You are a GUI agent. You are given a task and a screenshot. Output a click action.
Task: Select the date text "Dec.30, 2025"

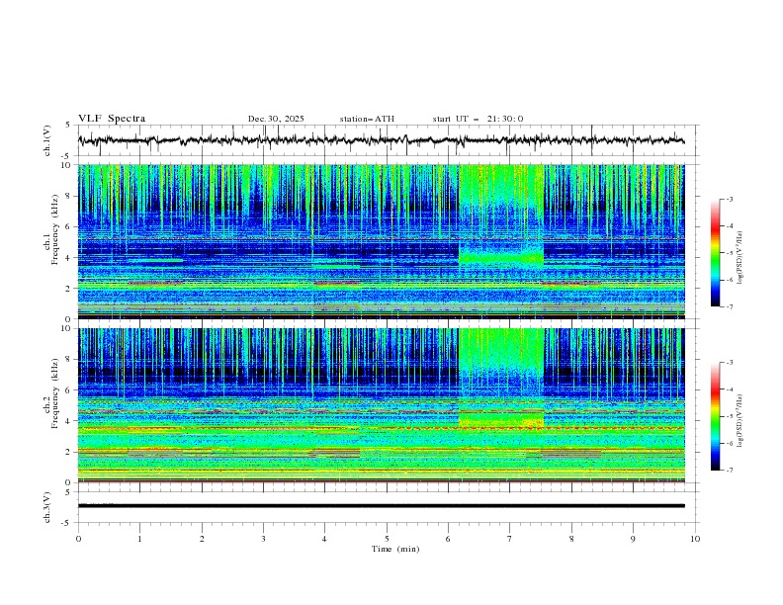[276, 119]
